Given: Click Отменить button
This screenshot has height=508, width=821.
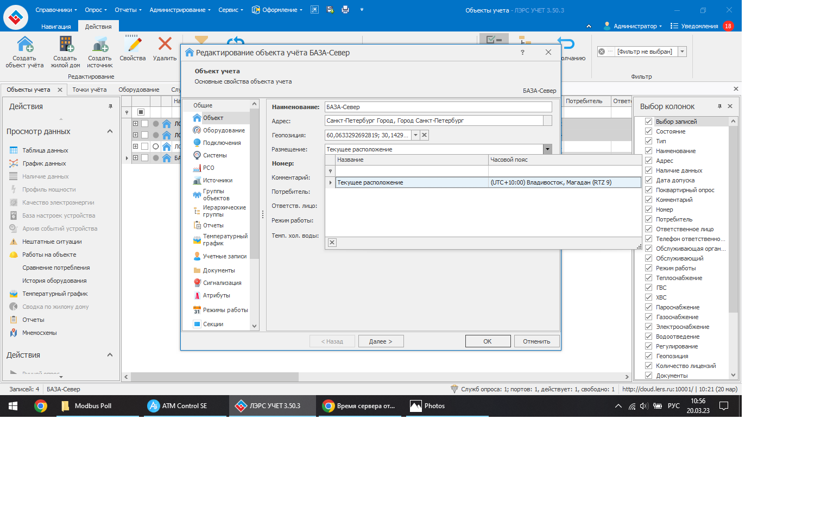Looking at the screenshot, I should (x=536, y=341).
